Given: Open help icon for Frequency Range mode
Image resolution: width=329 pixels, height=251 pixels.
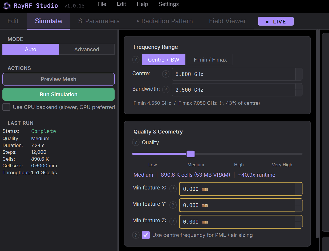Looking at the screenshot, I should 136,60.
